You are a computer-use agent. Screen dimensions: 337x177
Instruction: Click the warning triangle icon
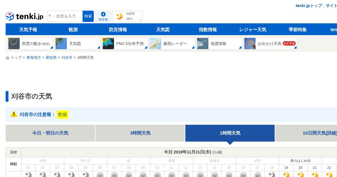14,114
